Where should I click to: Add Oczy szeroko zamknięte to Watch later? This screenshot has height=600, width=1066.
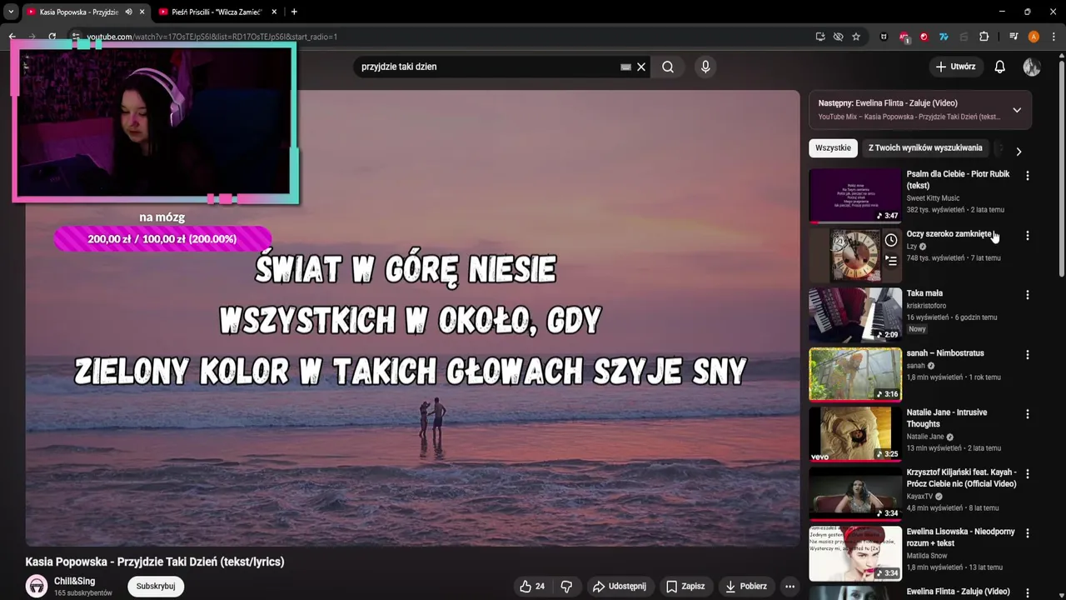(x=891, y=240)
